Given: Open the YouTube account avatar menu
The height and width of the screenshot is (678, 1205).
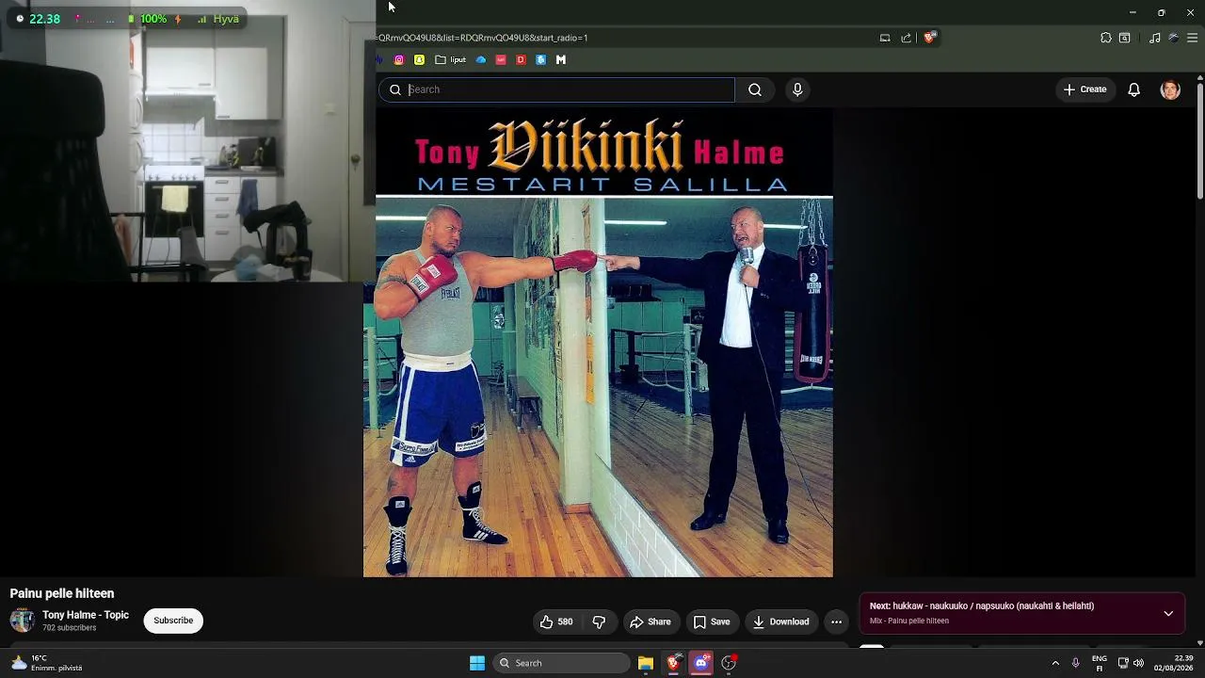Looking at the screenshot, I should click(x=1170, y=89).
